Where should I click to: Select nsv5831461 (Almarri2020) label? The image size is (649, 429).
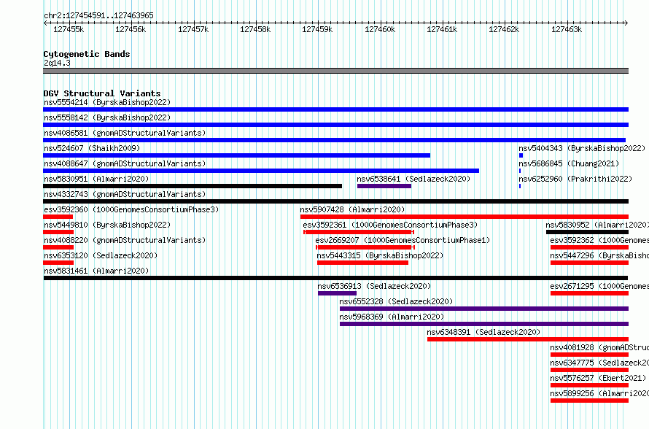[x=96, y=271]
